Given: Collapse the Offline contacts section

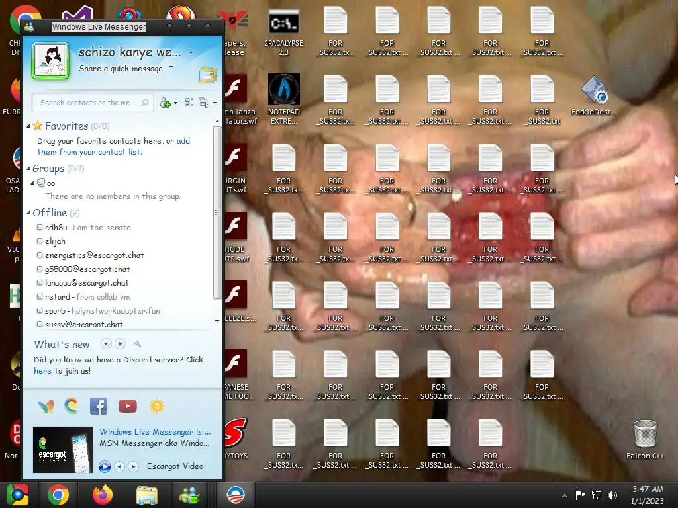Looking at the screenshot, I should tap(29, 212).
